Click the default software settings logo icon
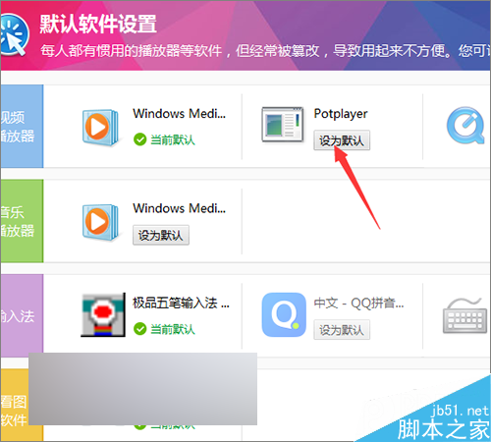 [14, 35]
